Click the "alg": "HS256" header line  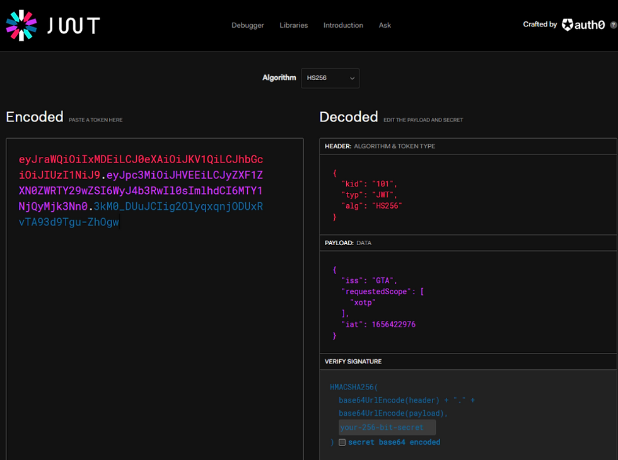[x=371, y=206]
